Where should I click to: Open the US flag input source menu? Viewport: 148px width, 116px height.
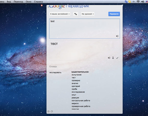[147, 2]
